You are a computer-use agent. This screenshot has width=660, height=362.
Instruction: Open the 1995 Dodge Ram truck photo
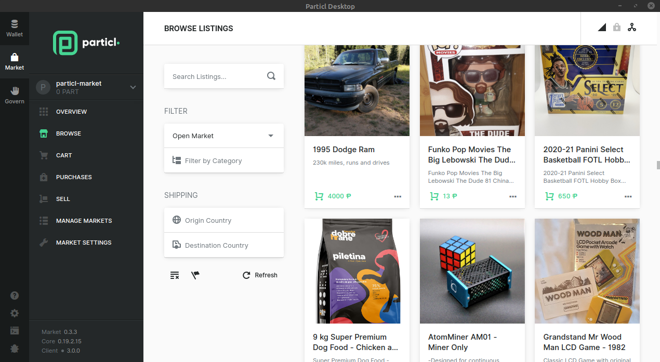pyautogui.click(x=357, y=90)
